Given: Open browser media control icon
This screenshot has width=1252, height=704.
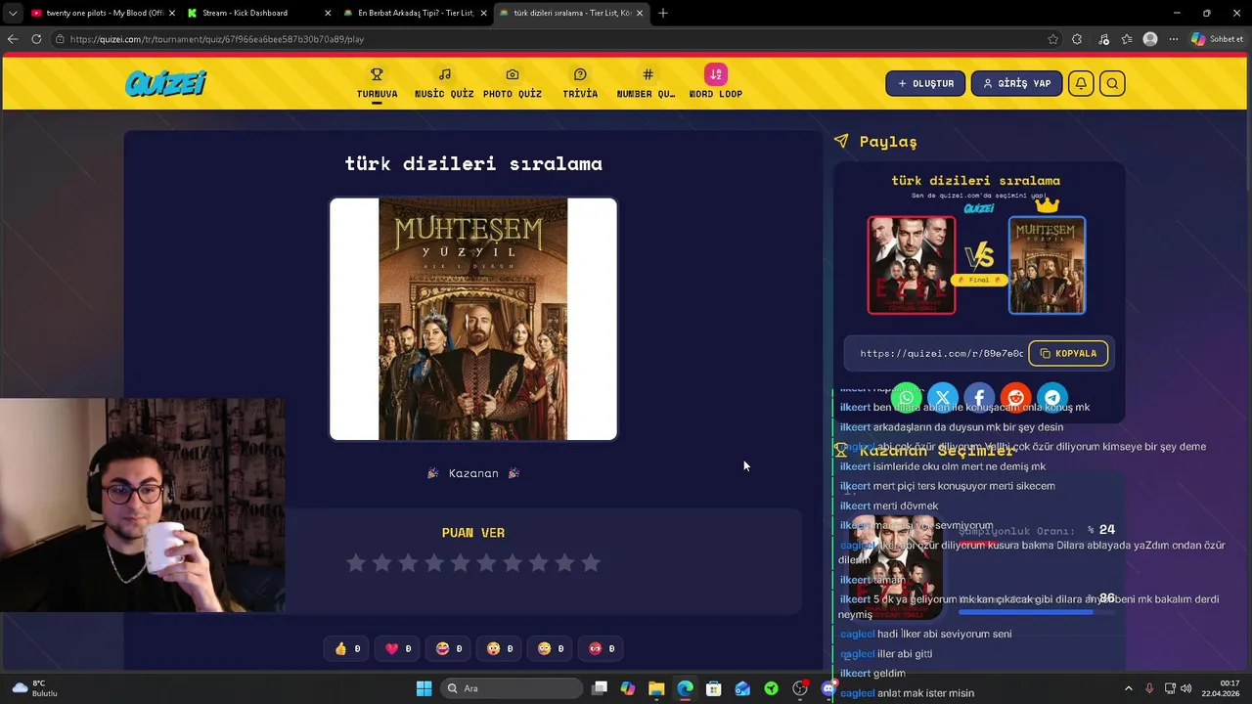Looking at the screenshot, I should (1104, 39).
